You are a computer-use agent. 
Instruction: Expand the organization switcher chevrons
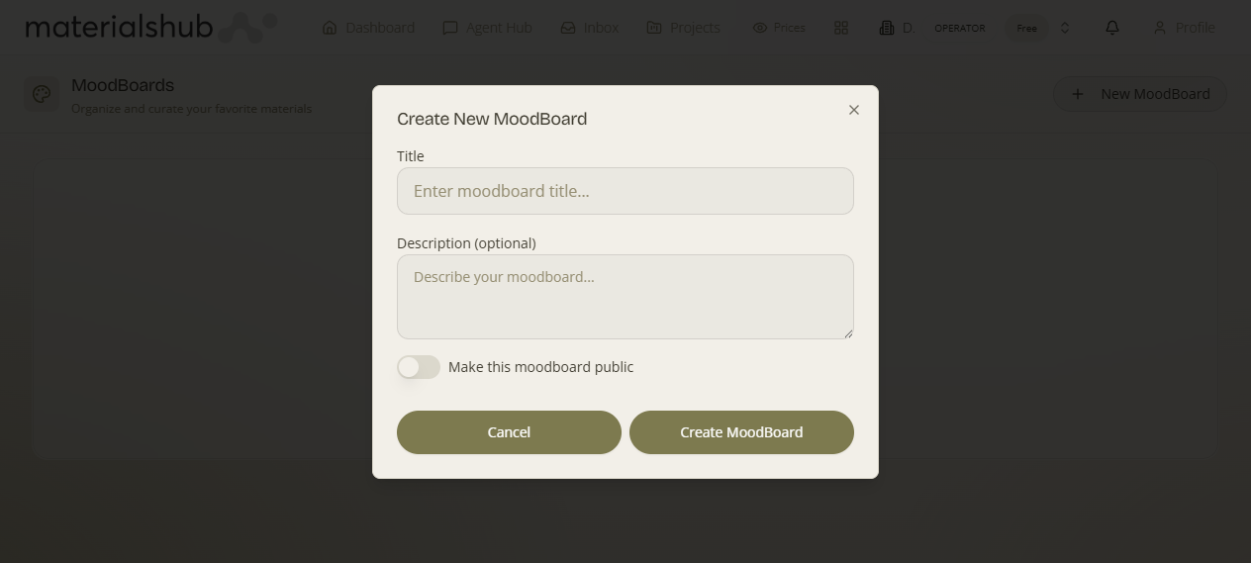tap(1065, 28)
